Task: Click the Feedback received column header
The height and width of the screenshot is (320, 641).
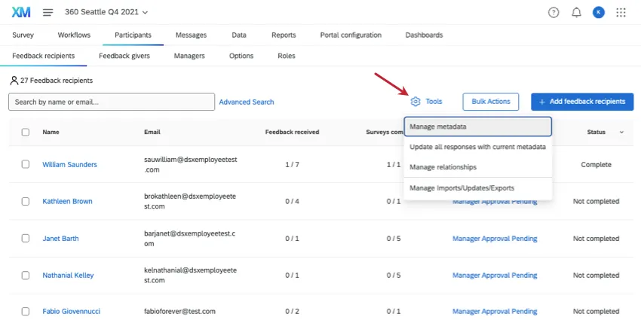Action: (293, 132)
